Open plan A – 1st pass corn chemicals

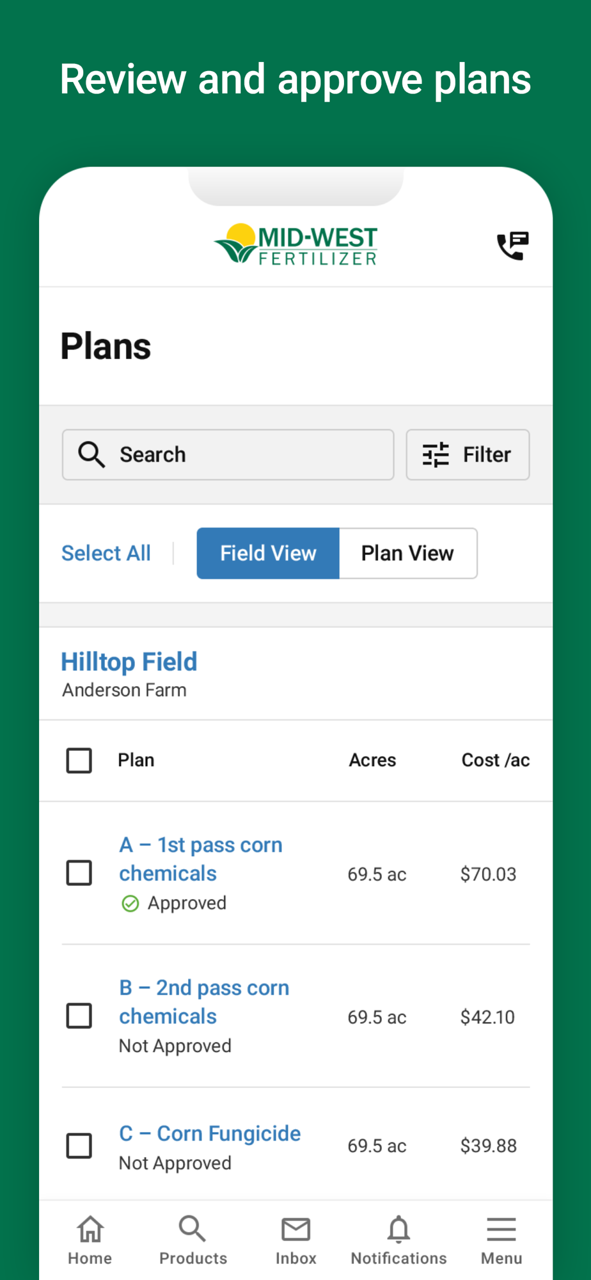pyautogui.click(x=201, y=859)
